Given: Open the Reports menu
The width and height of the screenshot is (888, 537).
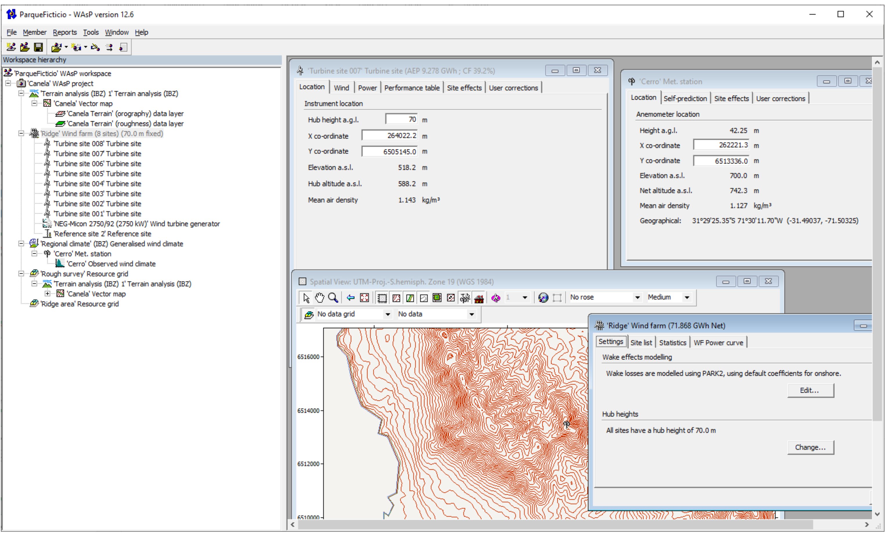Looking at the screenshot, I should [x=64, y=33].
